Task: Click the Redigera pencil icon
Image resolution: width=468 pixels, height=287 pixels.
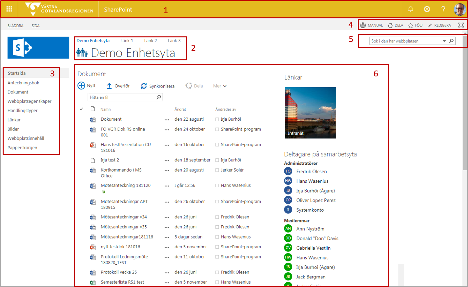Action: click(430, 26)
